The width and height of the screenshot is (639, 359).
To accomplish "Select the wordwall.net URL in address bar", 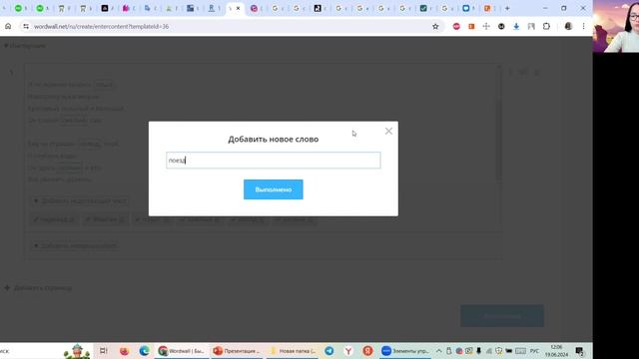I will 101,27.
